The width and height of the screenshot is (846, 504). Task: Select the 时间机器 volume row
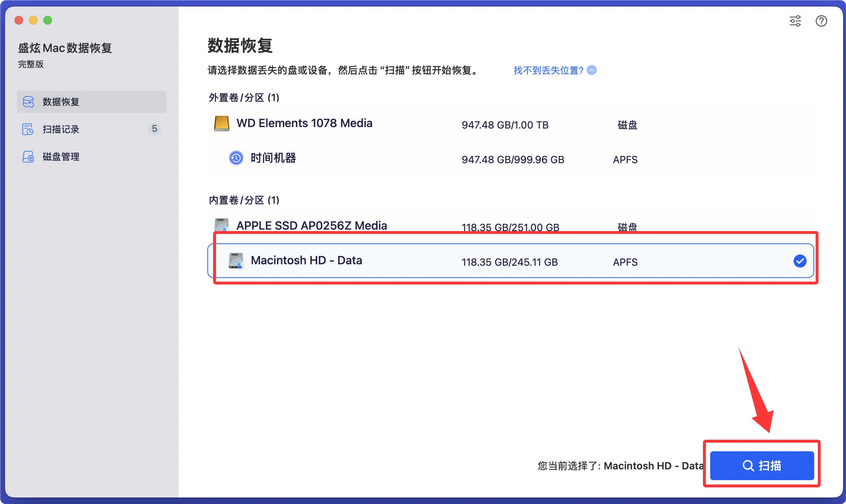tap(510, 158)
